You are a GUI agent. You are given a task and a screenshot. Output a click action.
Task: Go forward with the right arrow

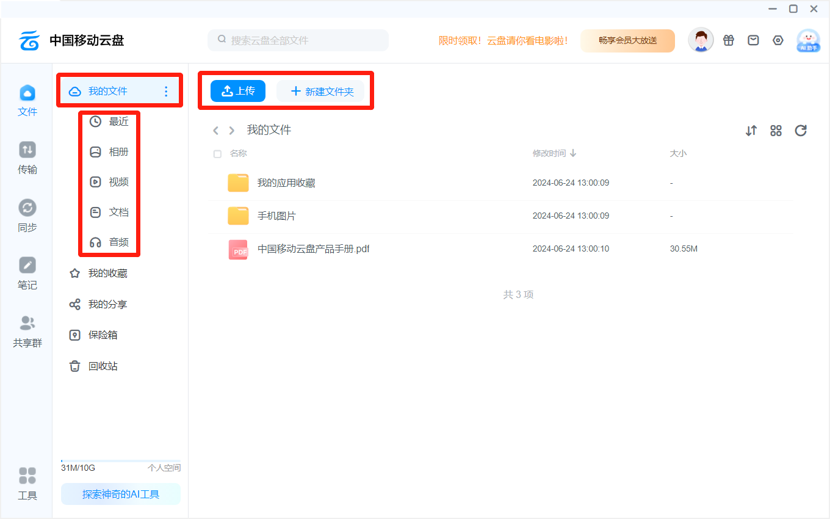click(x=231, y=131)
